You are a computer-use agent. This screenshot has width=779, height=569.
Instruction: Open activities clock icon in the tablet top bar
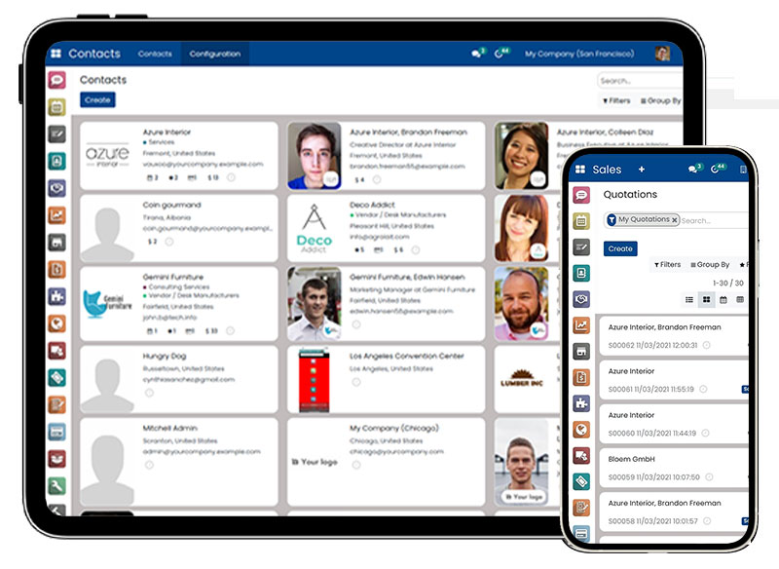coord(501,53)
